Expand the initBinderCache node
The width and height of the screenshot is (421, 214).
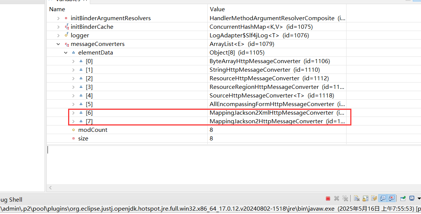click(x=58, y=27)
